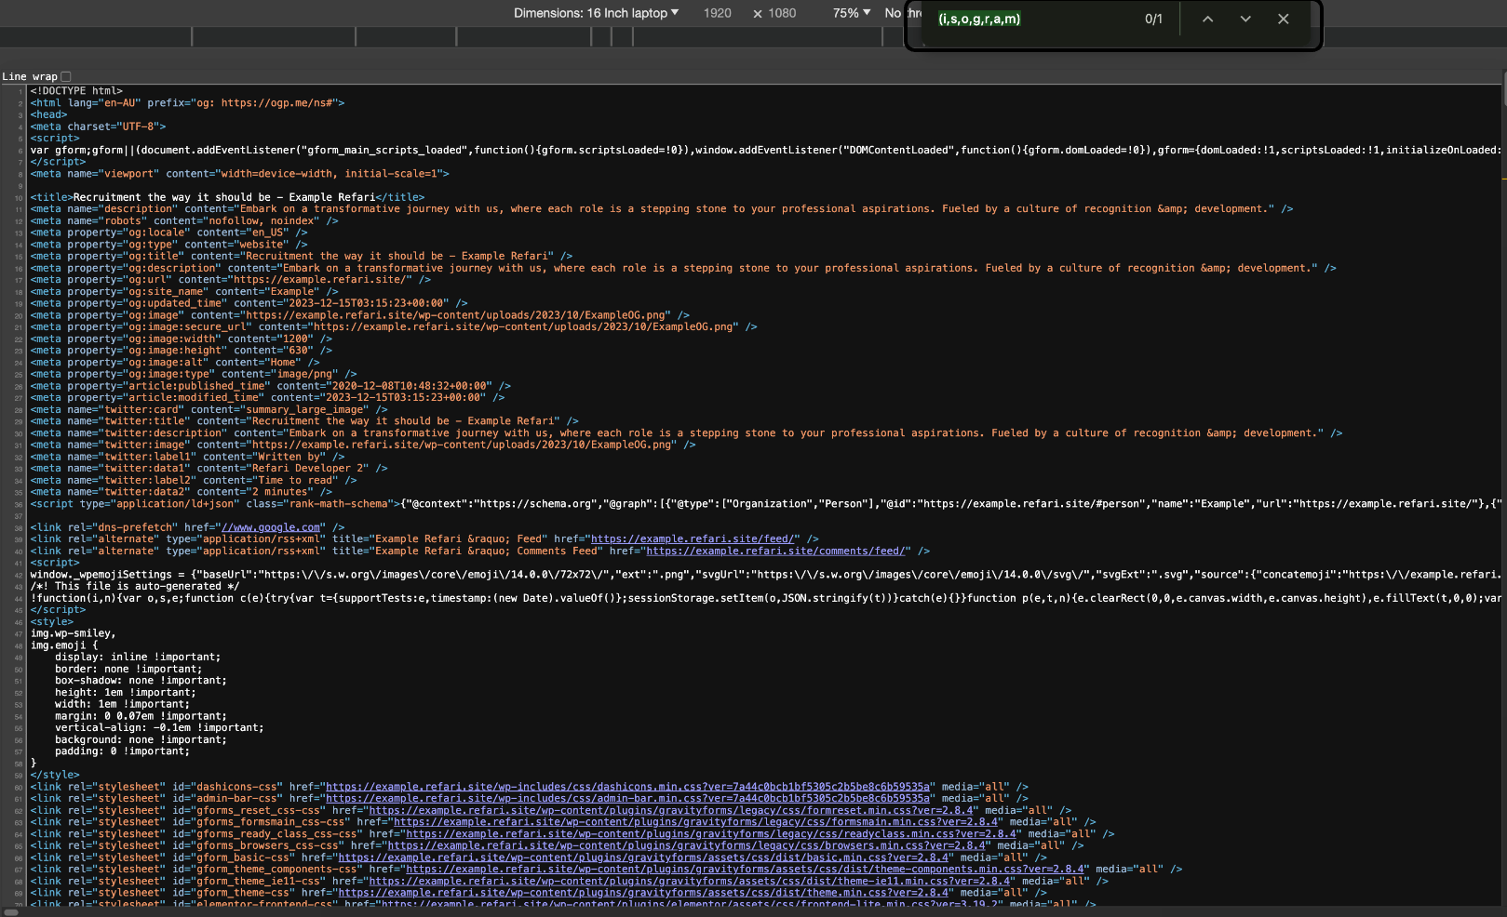Click the og:image:width "1200" meta line

coord(181,339)
